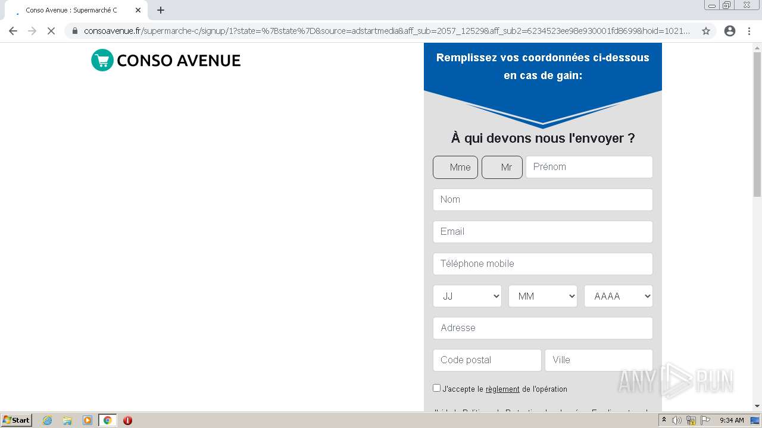This screenshot has height=428, width=762.
Task: Open the AAAA year dropdown
Action: [619, 296]
